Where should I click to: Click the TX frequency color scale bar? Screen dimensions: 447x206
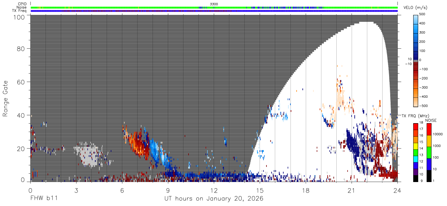coord(416,152)
